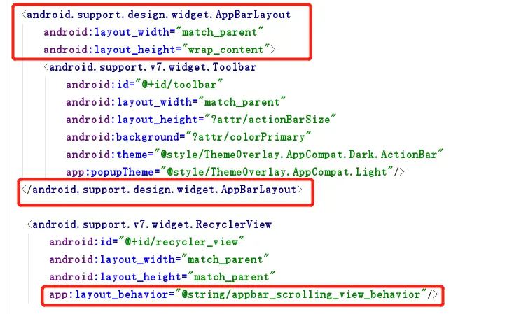The width and height of the screenshot is (521, 314).
Task: Click the android.support.v7.widget.Toolbar tag
Action: point(150,67)
